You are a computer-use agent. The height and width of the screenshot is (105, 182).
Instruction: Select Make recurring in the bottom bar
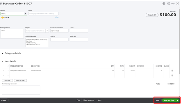coord(89,100)
